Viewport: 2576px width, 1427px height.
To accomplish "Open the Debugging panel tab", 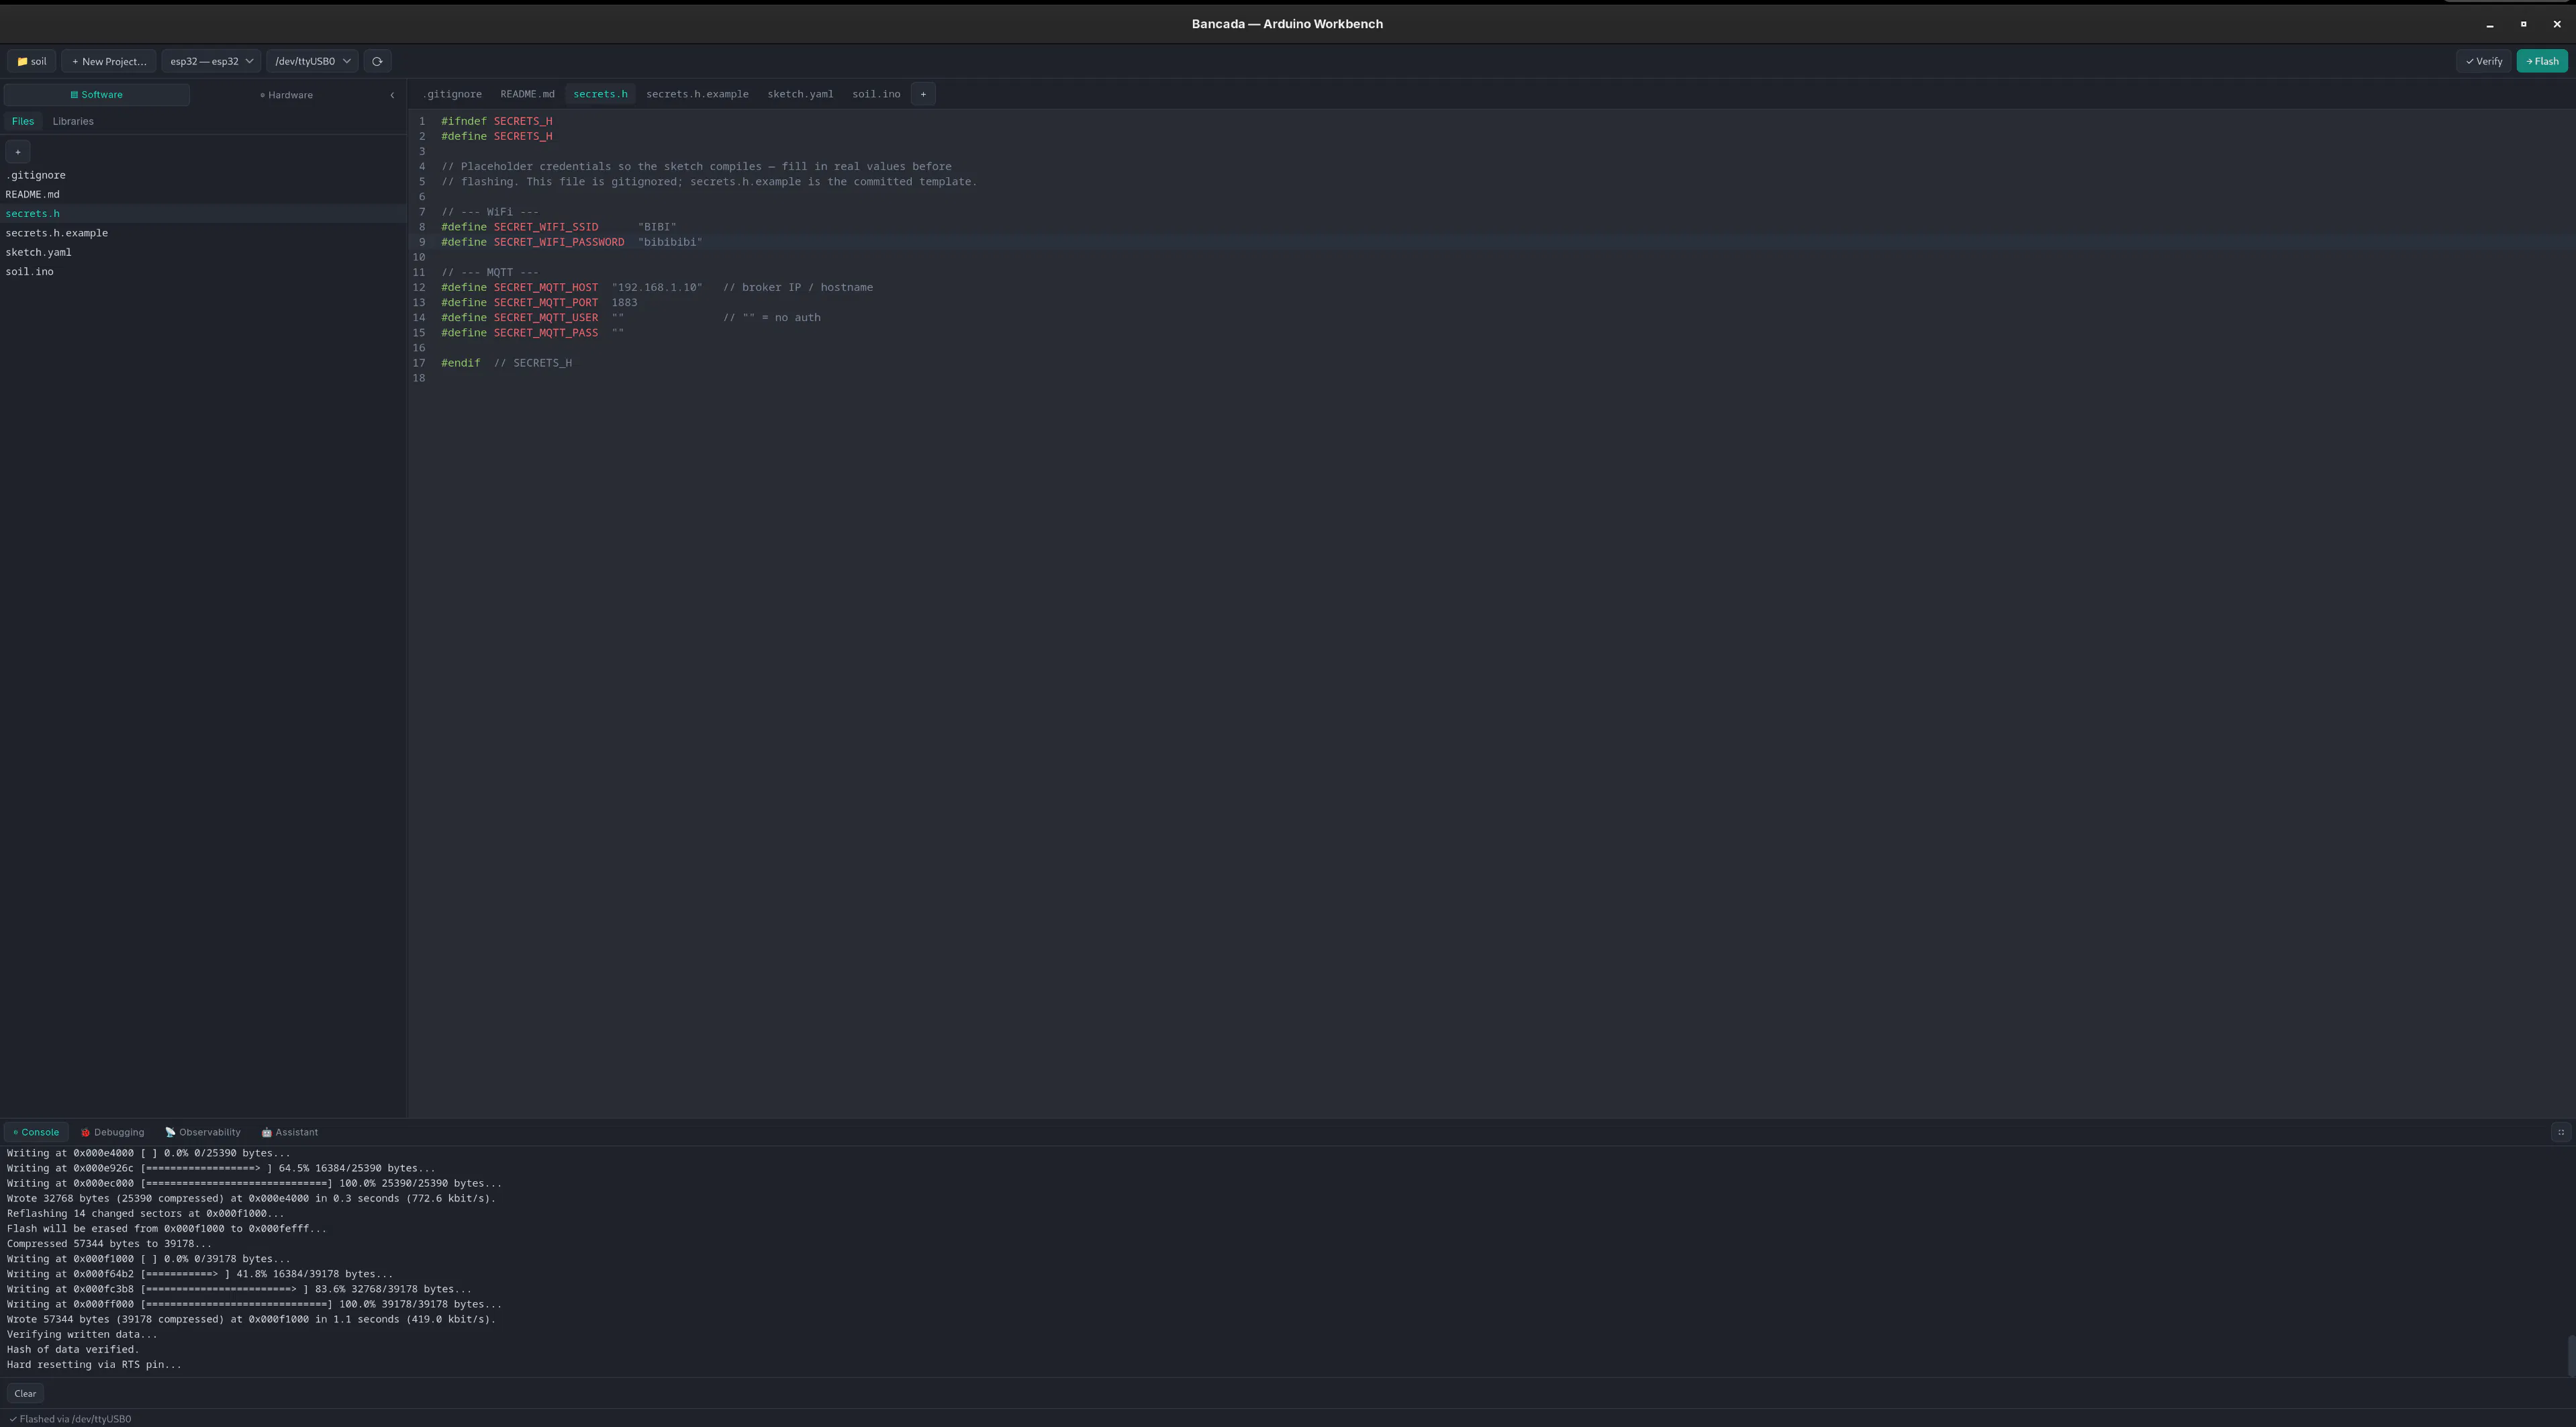I will point(112,1132).
